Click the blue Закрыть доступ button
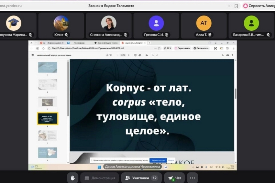Viewport: 275px width, 183px height. pos(158,160)
